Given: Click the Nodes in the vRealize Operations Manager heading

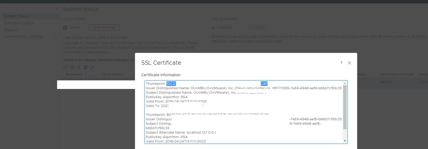Looking at the screenshot, I should (99, 60).
